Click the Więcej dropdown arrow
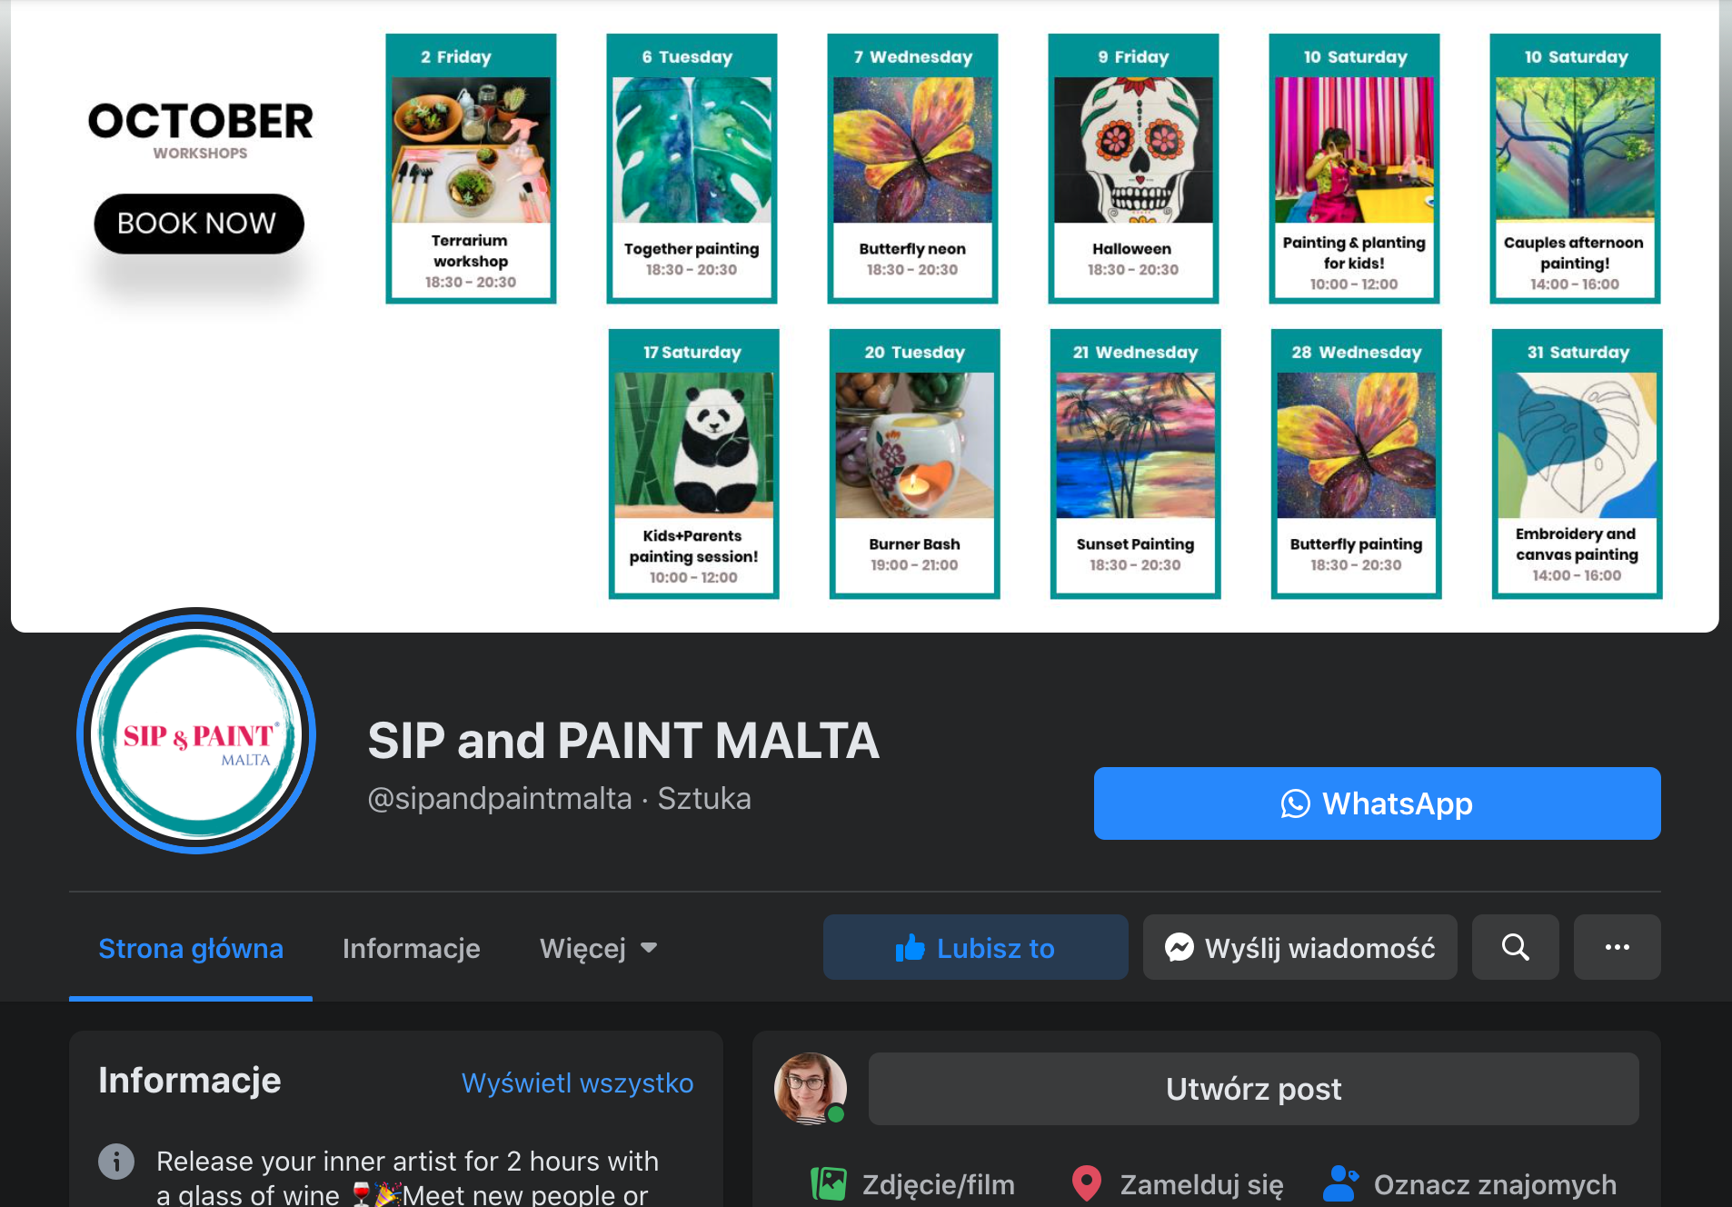Image resolution: width=1732 pixels, height=1207 pixels. tap(649, 948)
